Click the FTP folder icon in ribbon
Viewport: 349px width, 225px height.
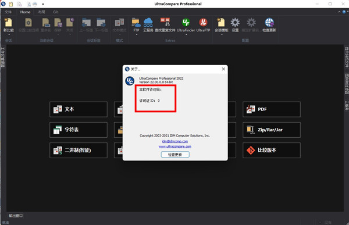tap(136, 23)
